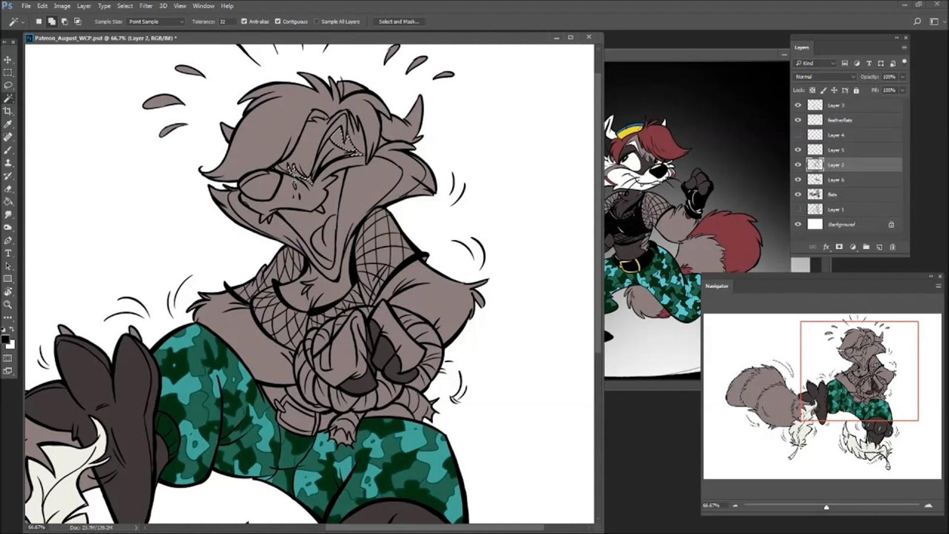This screenshot has height=534, width=949.
Task: Activate the Paint Bucket tool
Action: pyautogui.click(x=8, y=202)
